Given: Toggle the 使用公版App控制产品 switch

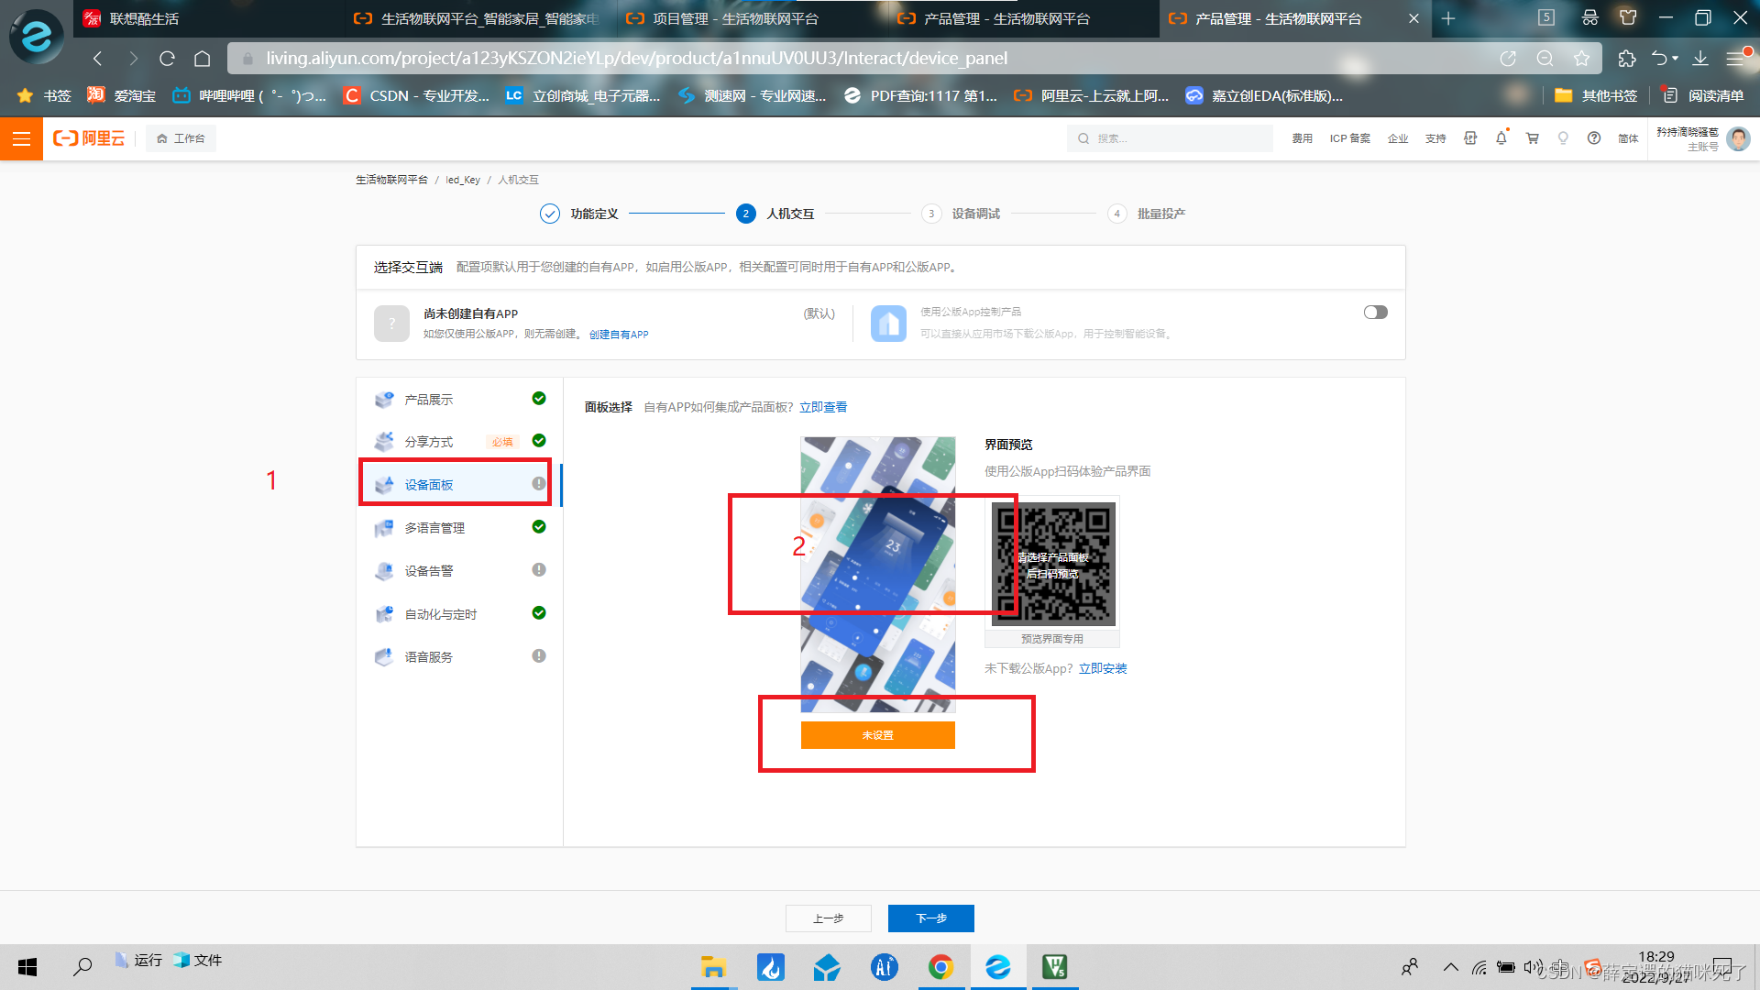Looking at the screenshot, I should (1376, 312).
